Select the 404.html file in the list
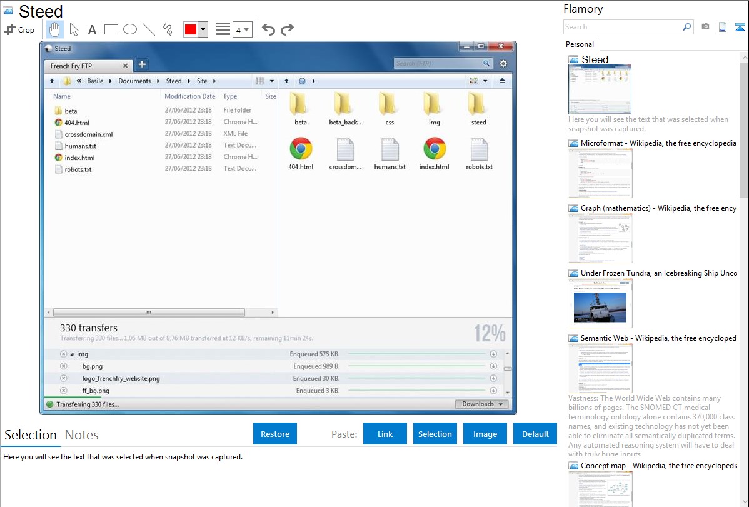The height and width of the screenshot is (507, 749). 77,123
